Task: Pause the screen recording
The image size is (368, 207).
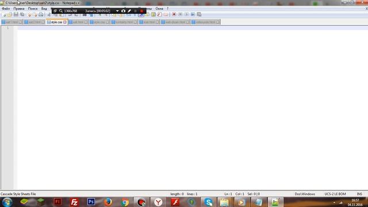Action: pyautogui.click(x=136, y=11)
